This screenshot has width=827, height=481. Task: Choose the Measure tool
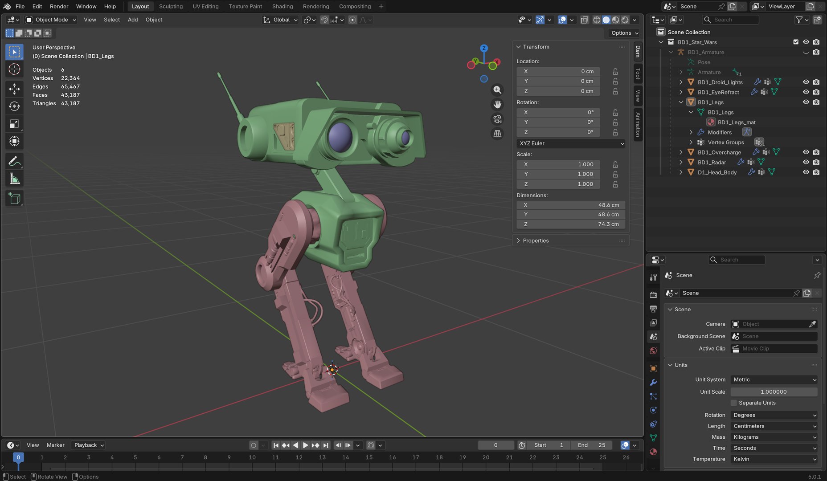pyautogui.click(x=14, y=179)
